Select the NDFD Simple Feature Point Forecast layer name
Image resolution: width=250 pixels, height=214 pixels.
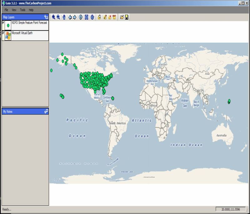coord(29,22)
